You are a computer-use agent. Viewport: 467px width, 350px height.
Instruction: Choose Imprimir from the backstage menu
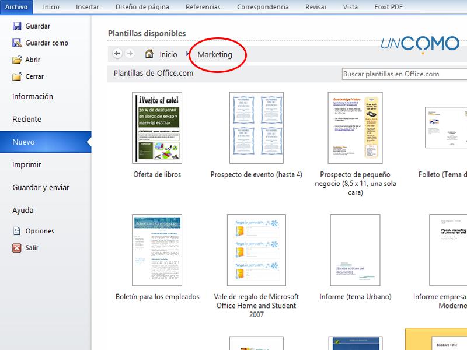coord(27,165)
